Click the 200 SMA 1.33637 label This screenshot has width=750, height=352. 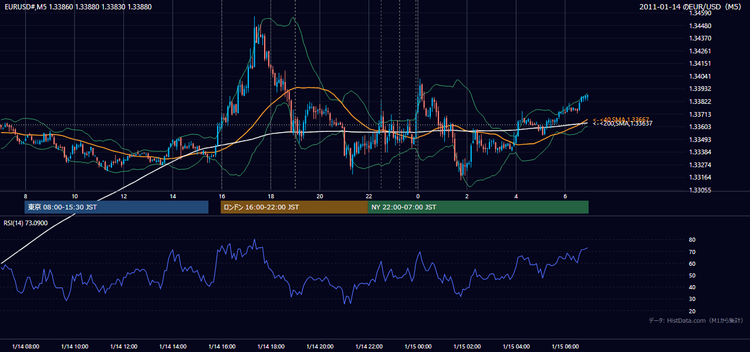pyautogui.click(x=623, y=123)
